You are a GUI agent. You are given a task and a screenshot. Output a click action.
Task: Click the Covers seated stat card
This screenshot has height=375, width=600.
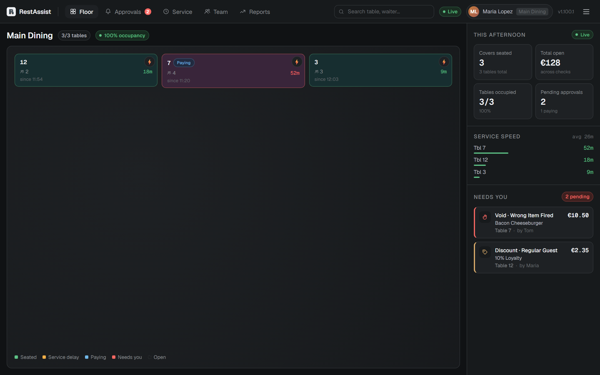pos(503,62)
